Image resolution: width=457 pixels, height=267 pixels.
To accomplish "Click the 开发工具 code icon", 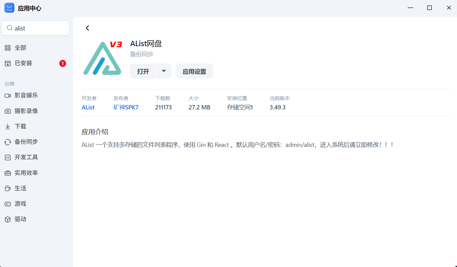I will pyautogui.click(x=8, y=157).
